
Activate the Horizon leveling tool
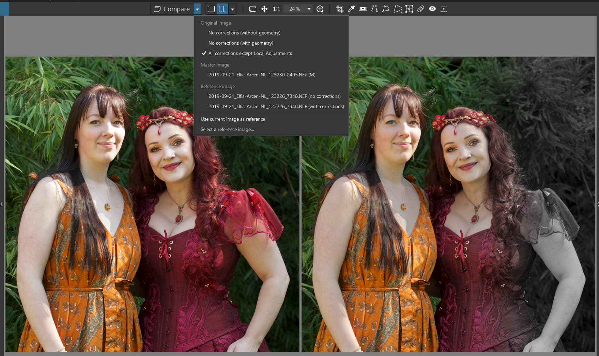click(x=363, y=9)
